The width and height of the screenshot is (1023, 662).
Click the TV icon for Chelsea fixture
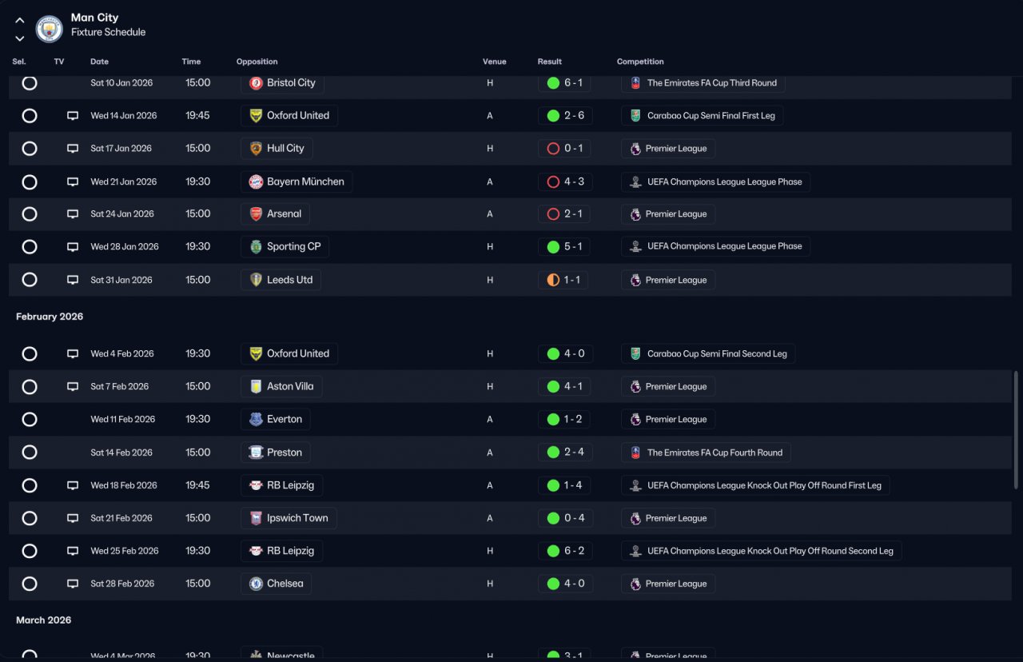73,584
